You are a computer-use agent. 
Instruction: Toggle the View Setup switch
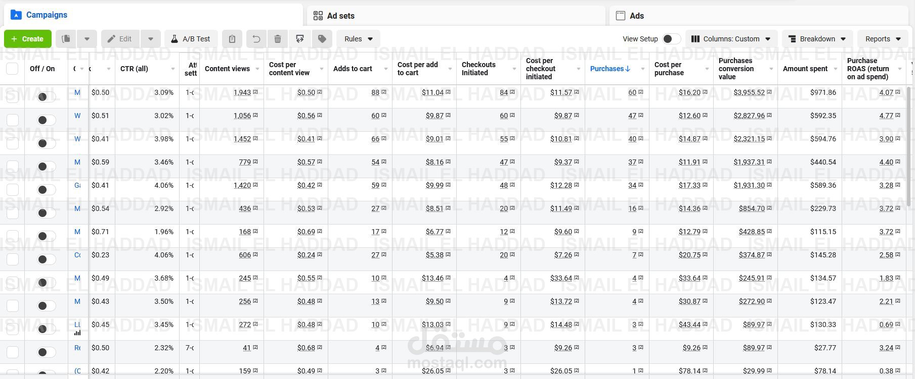(671, 39)
